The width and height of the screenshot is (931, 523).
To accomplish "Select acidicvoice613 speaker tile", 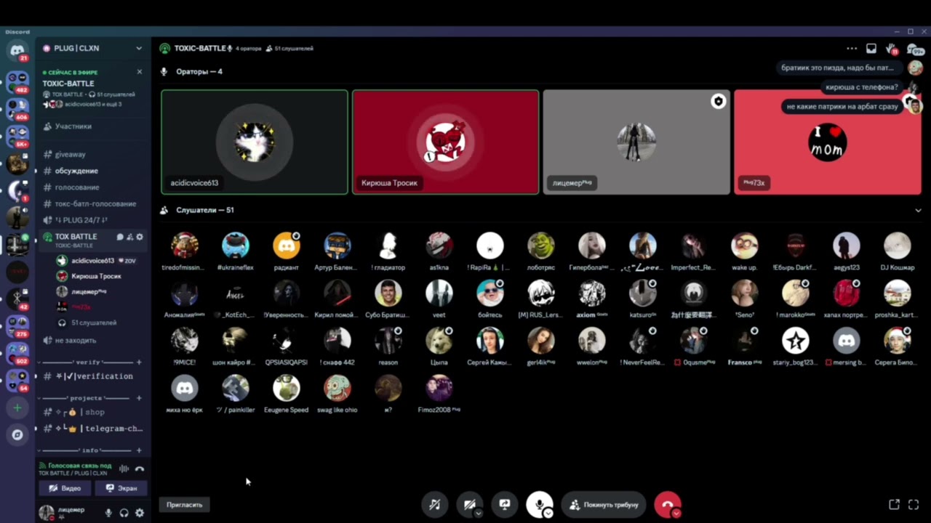I will coord(255,142).
